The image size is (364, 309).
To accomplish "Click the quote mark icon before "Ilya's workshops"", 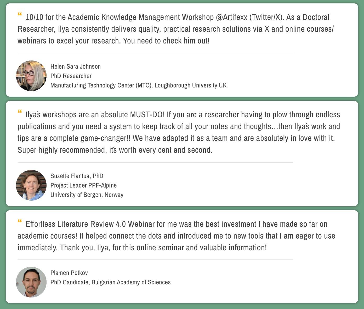I will coord(20,112).
